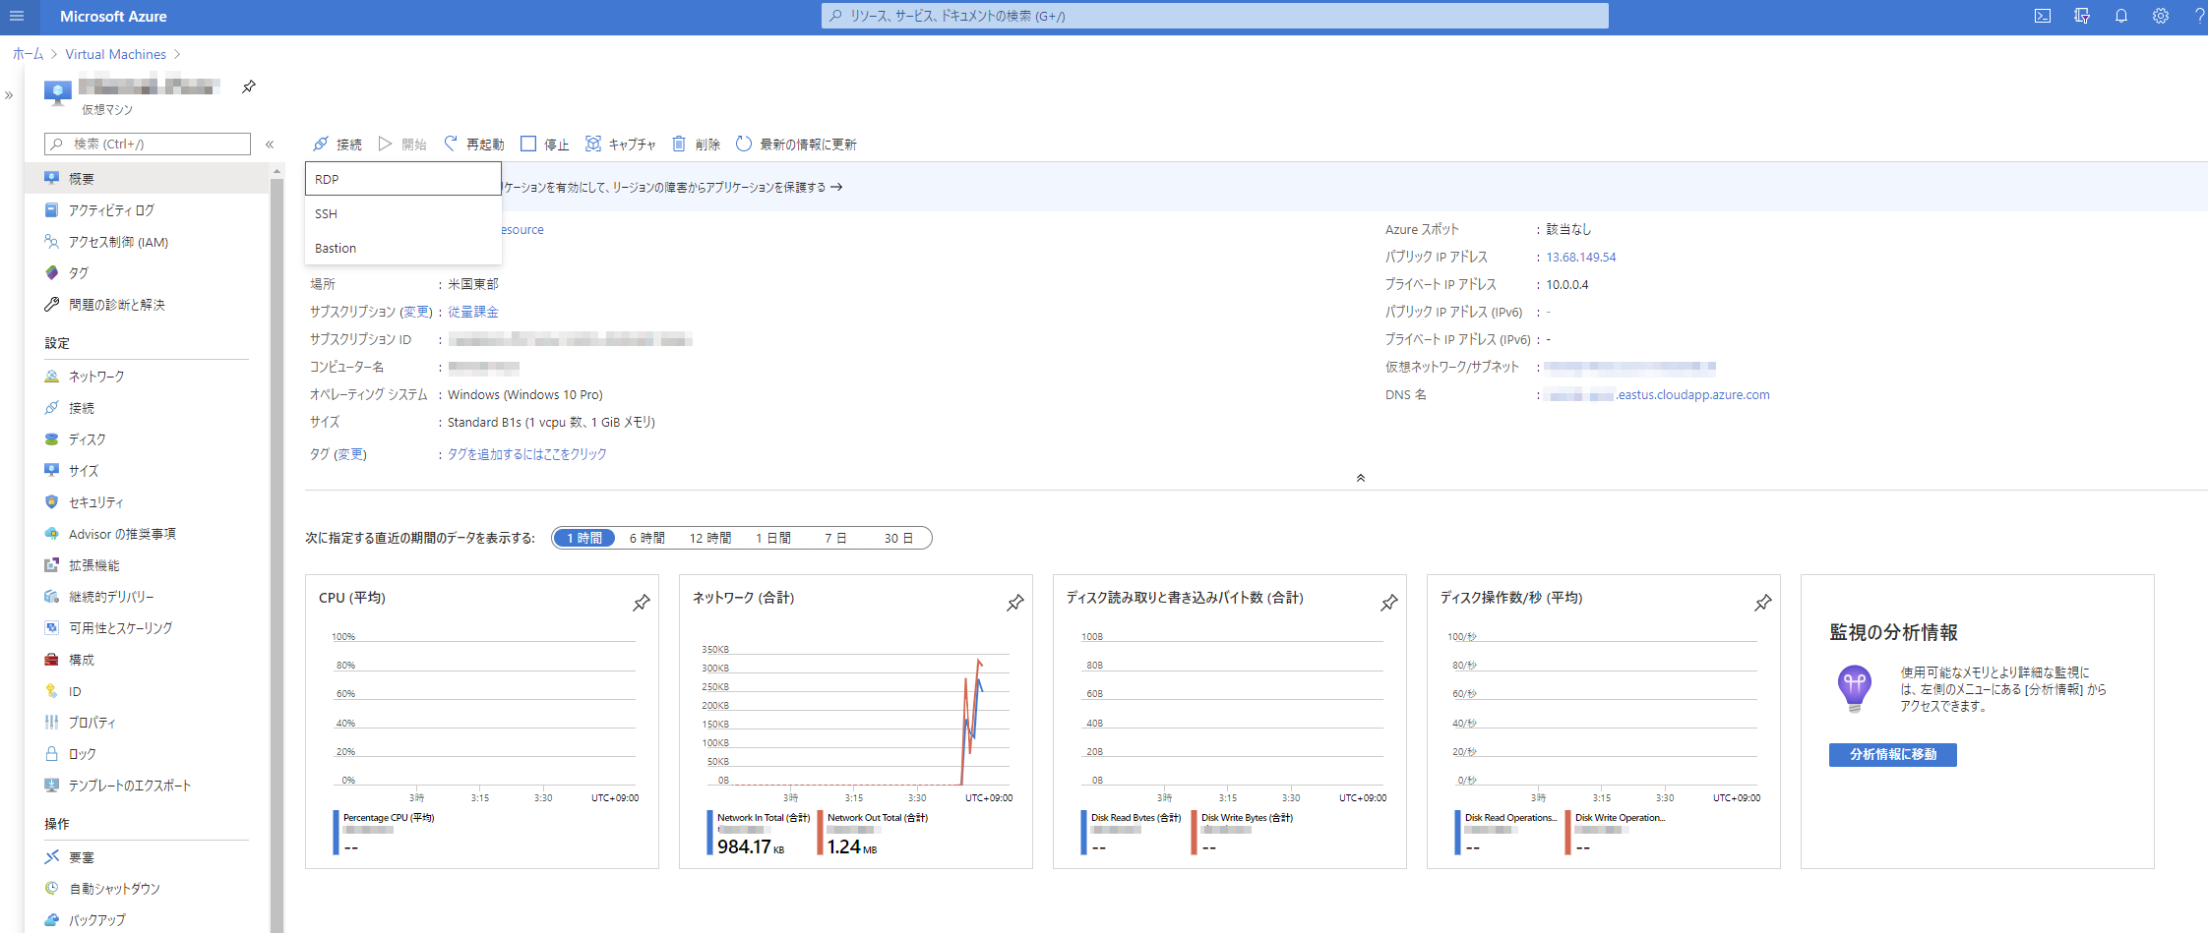Delete the VM with 削除
This screenshot has width=2208, height=933.
pos(696,145)
